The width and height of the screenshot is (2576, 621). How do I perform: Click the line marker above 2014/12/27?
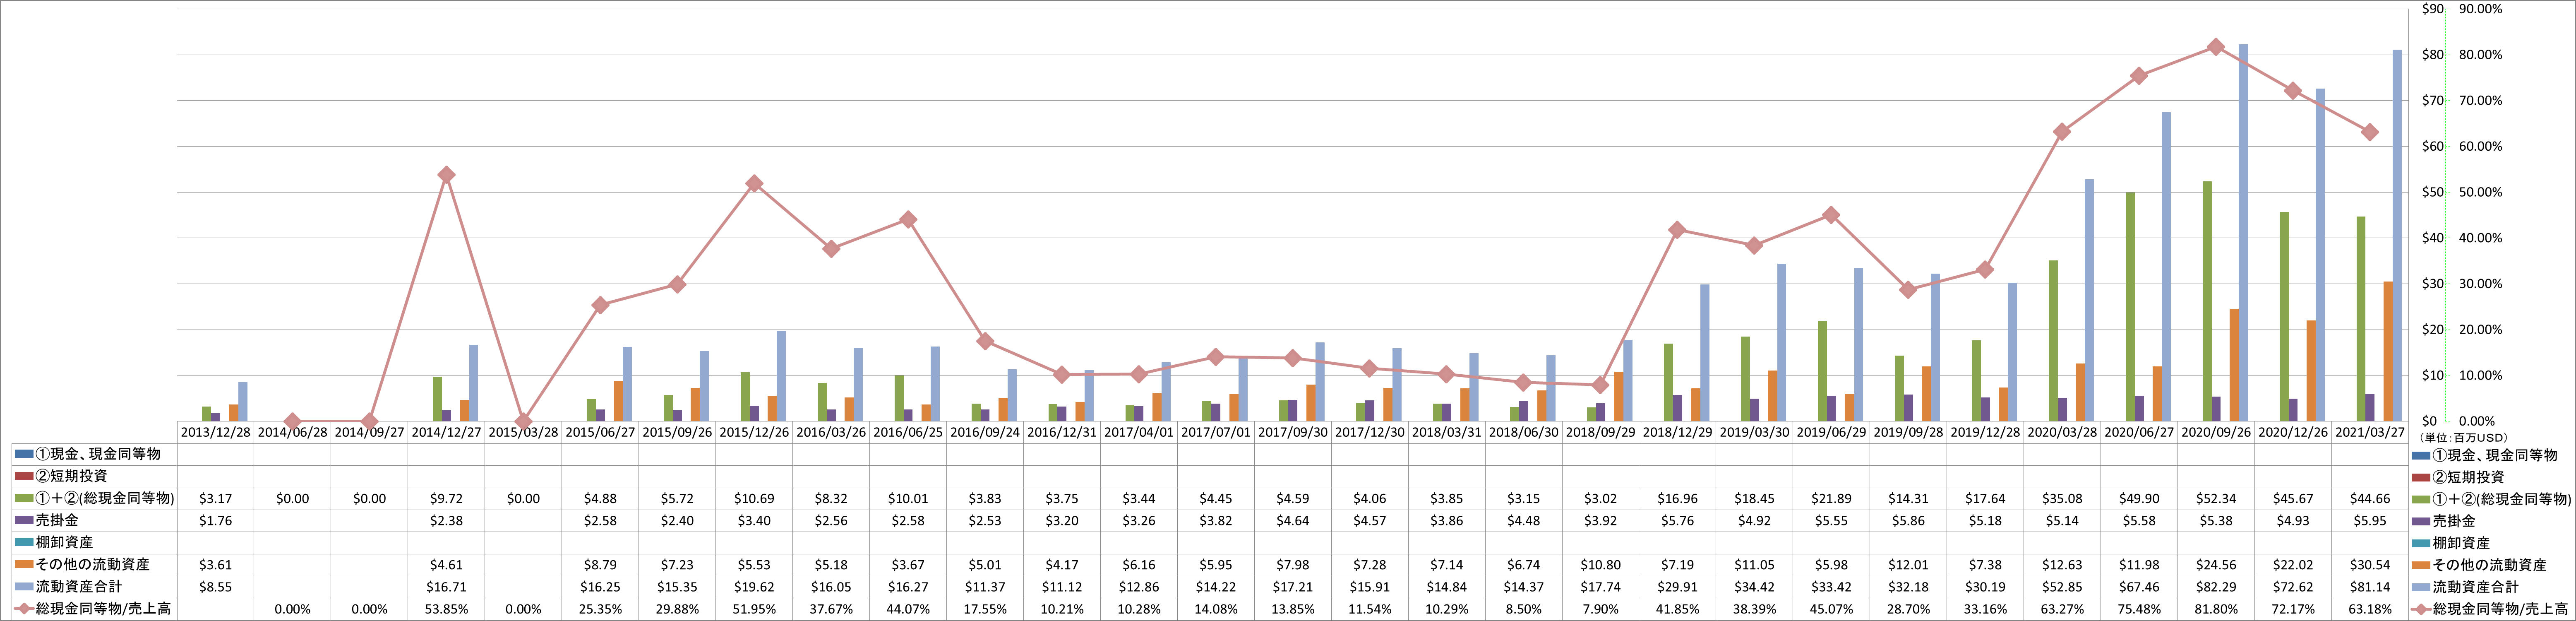(x=447, y=175)
